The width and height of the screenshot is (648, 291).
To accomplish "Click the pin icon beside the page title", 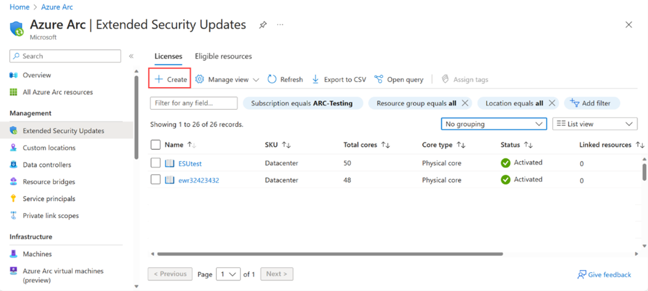I will pos(263,25).
